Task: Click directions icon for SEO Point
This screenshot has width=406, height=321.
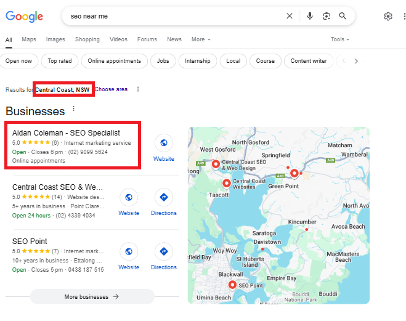Action: point(164,251)
